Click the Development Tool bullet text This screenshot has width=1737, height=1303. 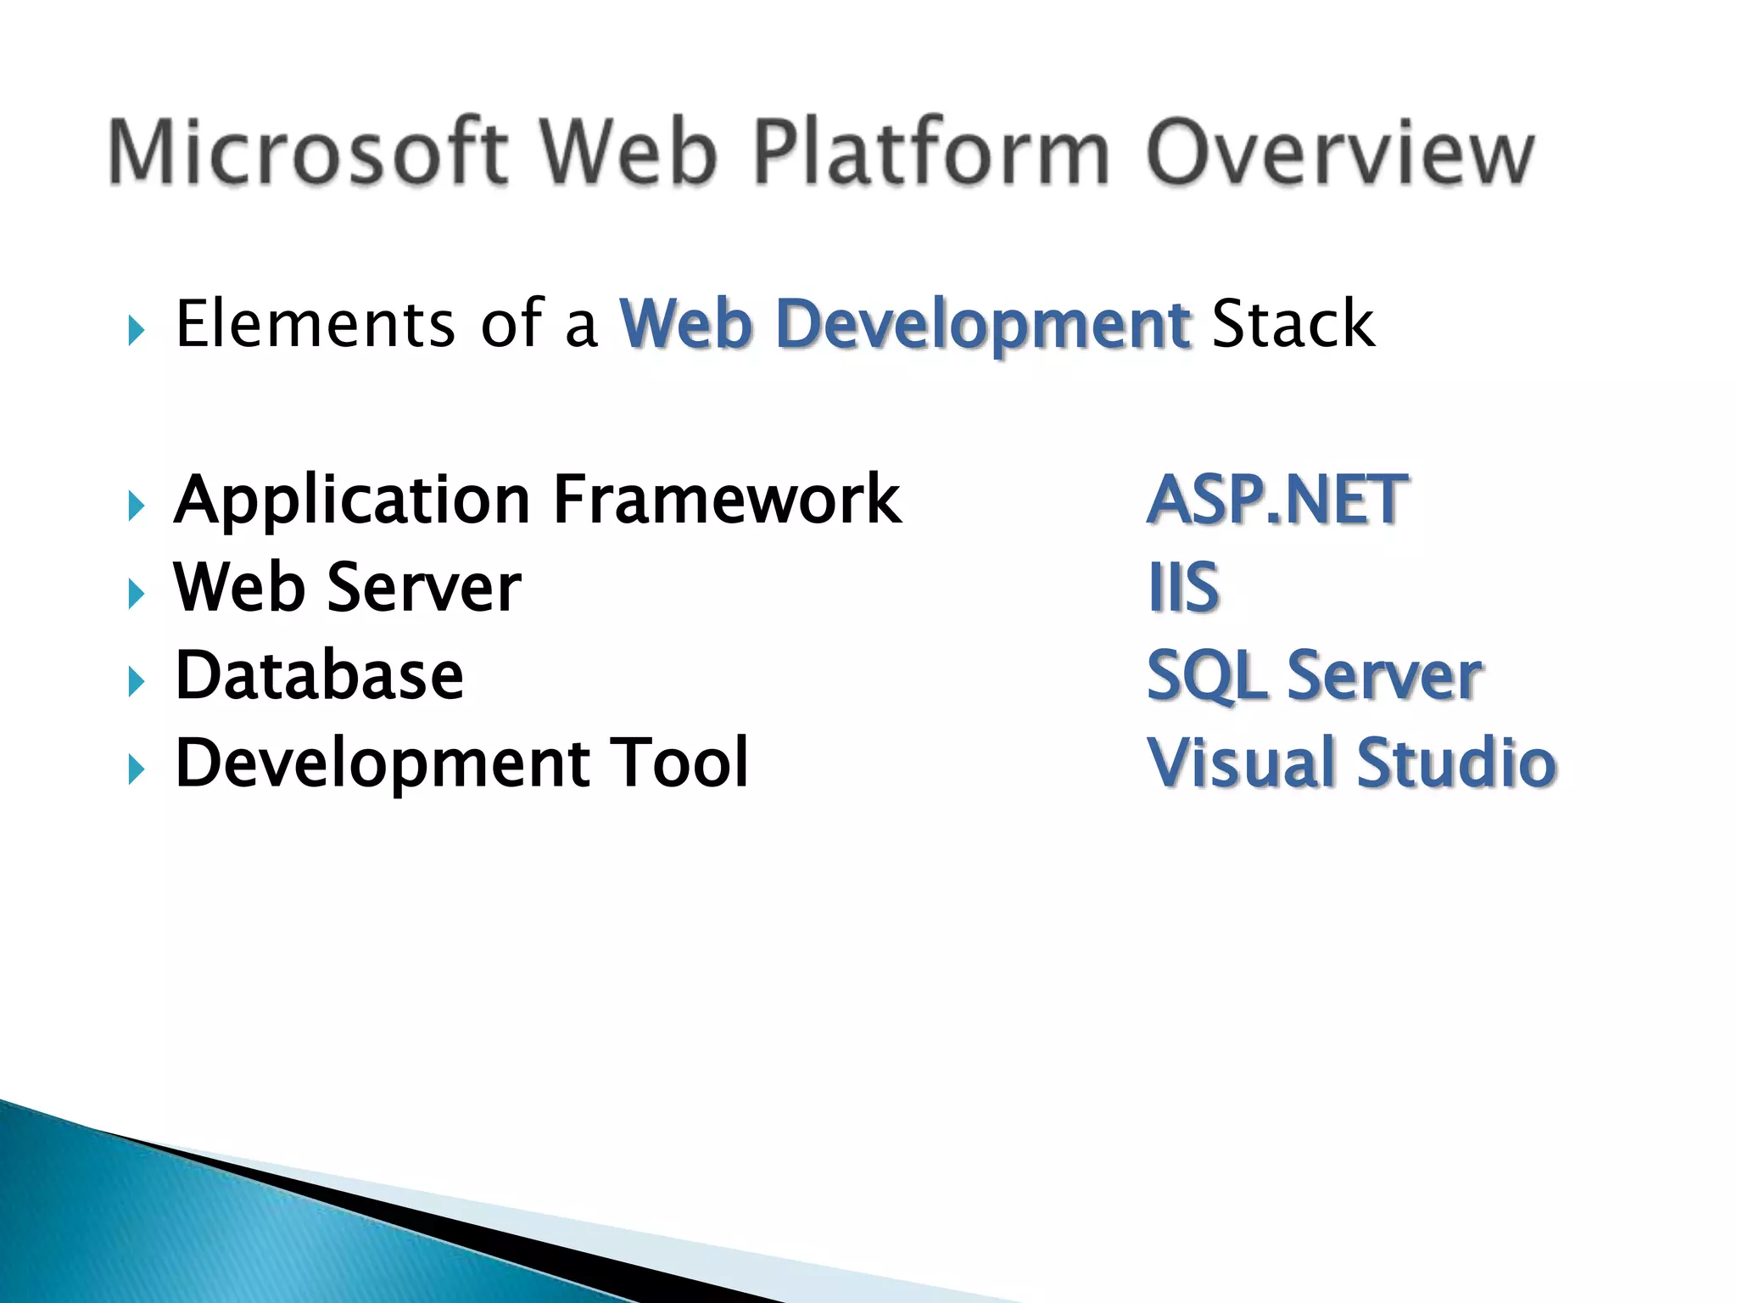[461, 763]
